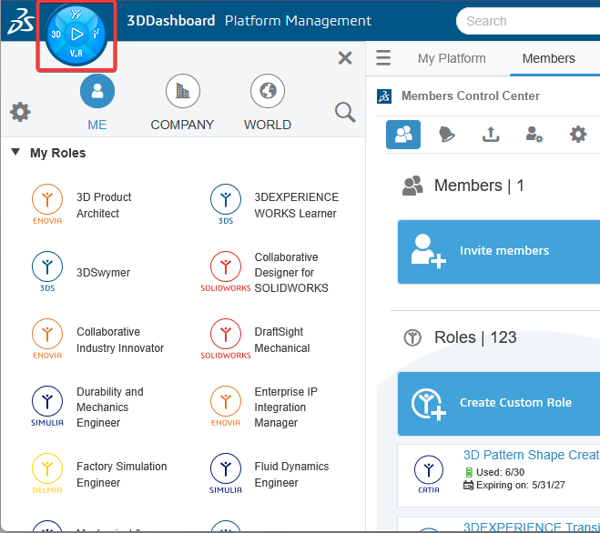Screen dimensions: 600x533
Task: Click the upload/export icon
Action: (491, 135)
